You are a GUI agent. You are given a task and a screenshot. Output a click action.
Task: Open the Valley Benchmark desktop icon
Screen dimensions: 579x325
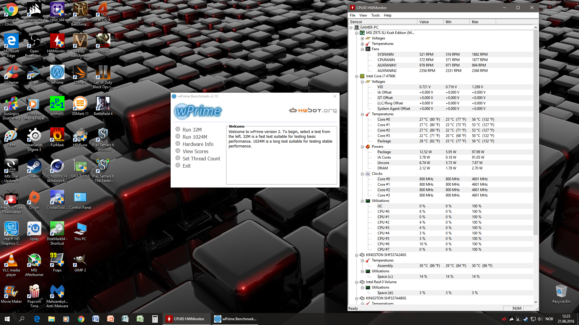80,45
